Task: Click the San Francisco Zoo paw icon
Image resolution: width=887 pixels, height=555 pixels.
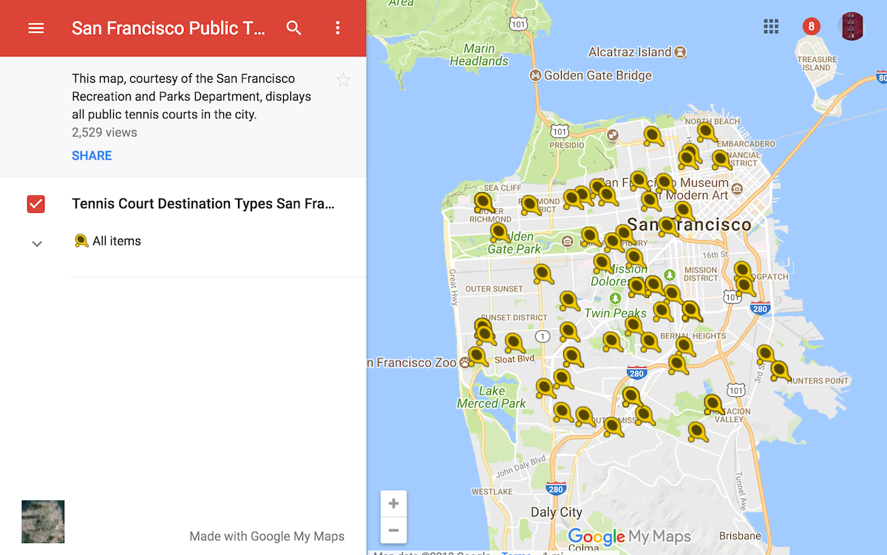Action: click(x=463, y=363)
